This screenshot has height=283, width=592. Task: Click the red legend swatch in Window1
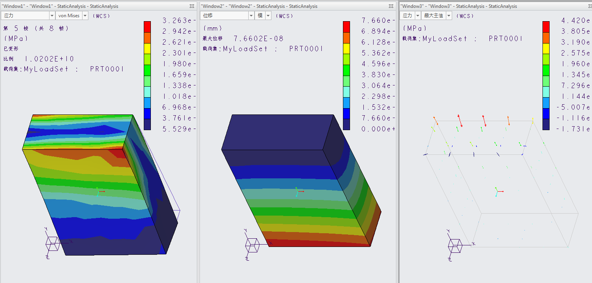148,26
